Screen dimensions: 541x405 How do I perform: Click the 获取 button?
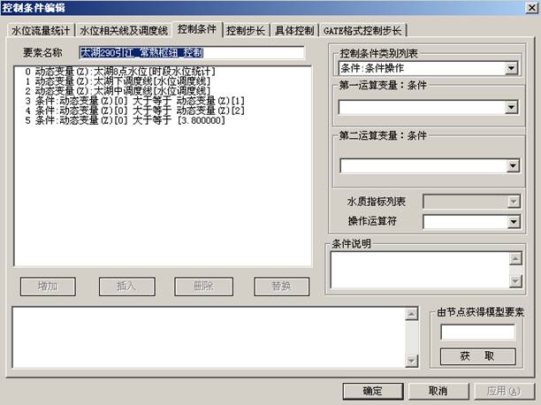[x=477, y=356]
